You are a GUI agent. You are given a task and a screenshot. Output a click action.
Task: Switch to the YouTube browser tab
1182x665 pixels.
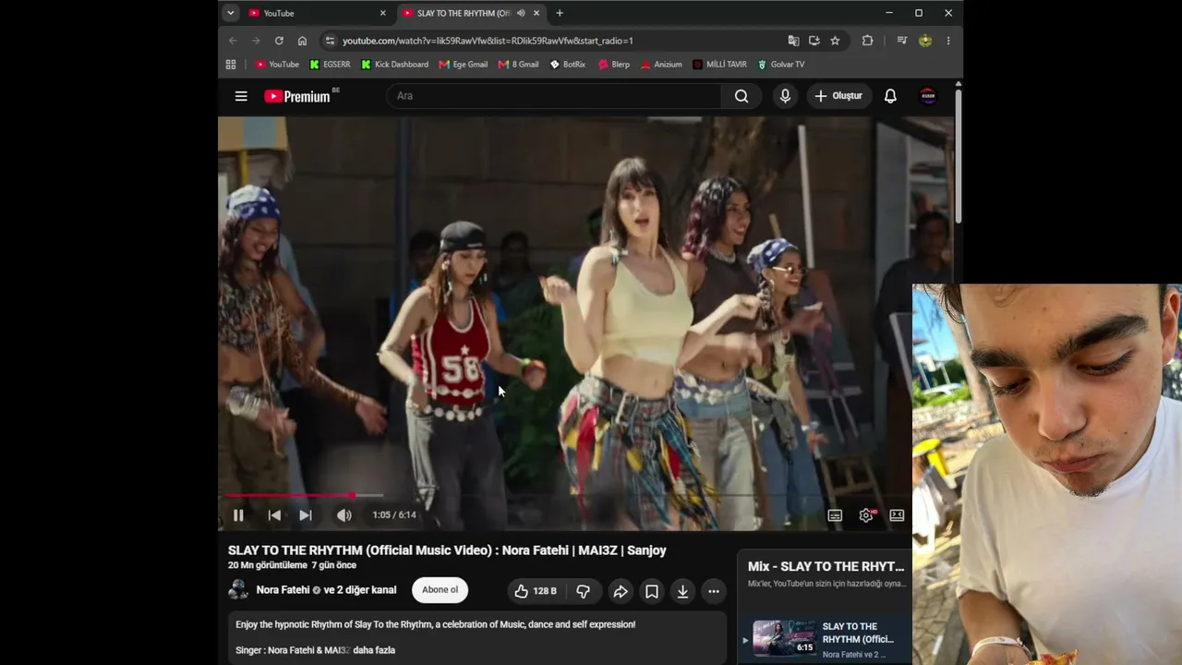(x=317, y=13)
